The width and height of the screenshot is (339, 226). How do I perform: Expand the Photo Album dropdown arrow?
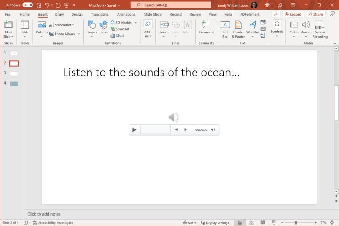[x=79, y=34]
